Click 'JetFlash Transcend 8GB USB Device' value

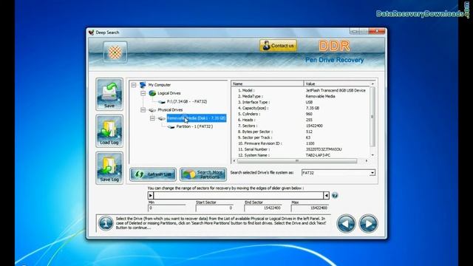(x=336, y=90)
